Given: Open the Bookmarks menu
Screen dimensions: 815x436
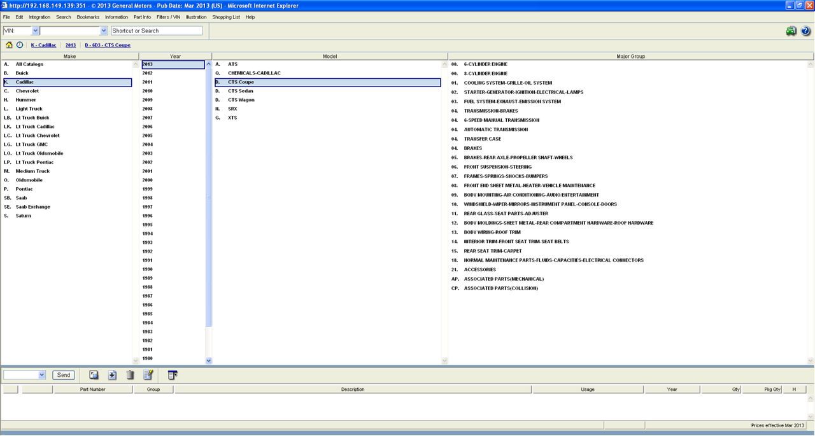Looking at the screenshot, I should pyautogui.click(x=88, y=17).
